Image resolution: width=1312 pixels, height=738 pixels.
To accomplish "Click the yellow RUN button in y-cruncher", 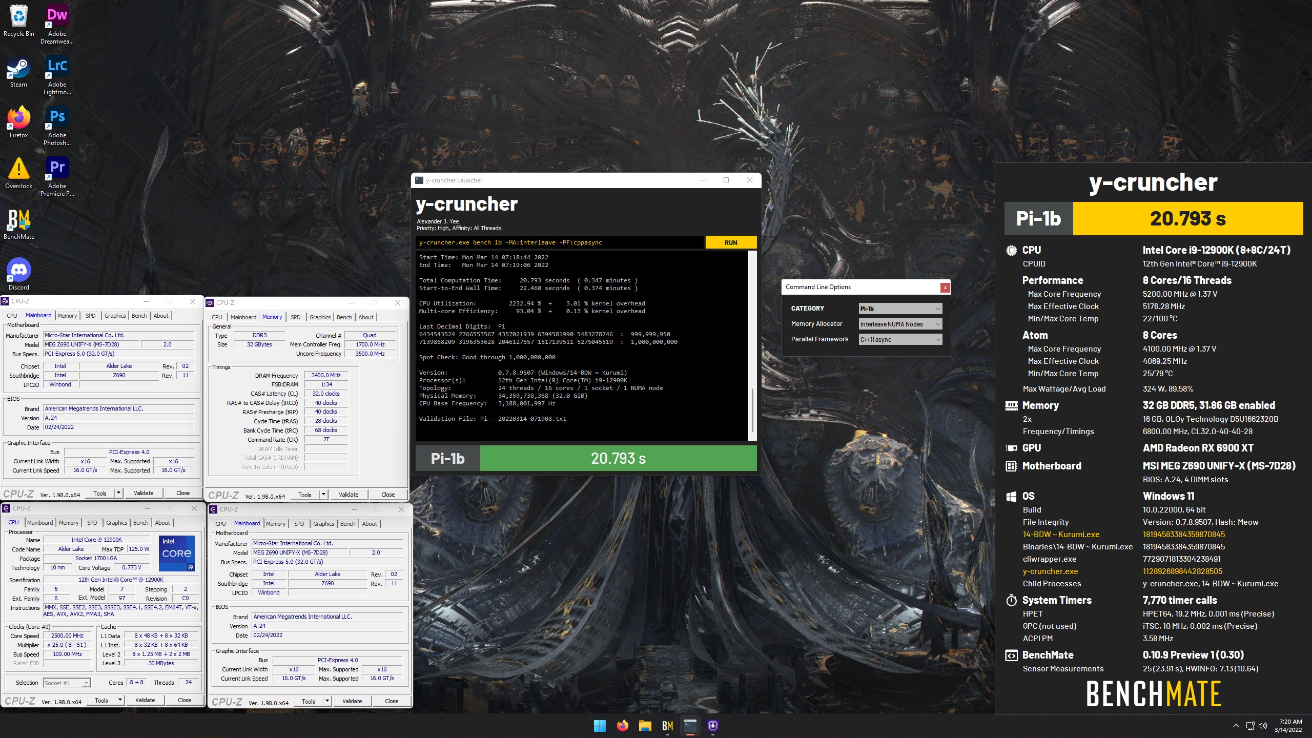I will coord(731,242).
